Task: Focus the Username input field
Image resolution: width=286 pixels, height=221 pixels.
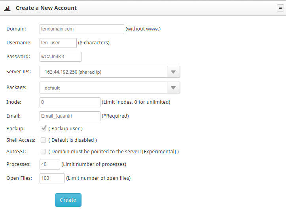Action: [x=58, y=43]
